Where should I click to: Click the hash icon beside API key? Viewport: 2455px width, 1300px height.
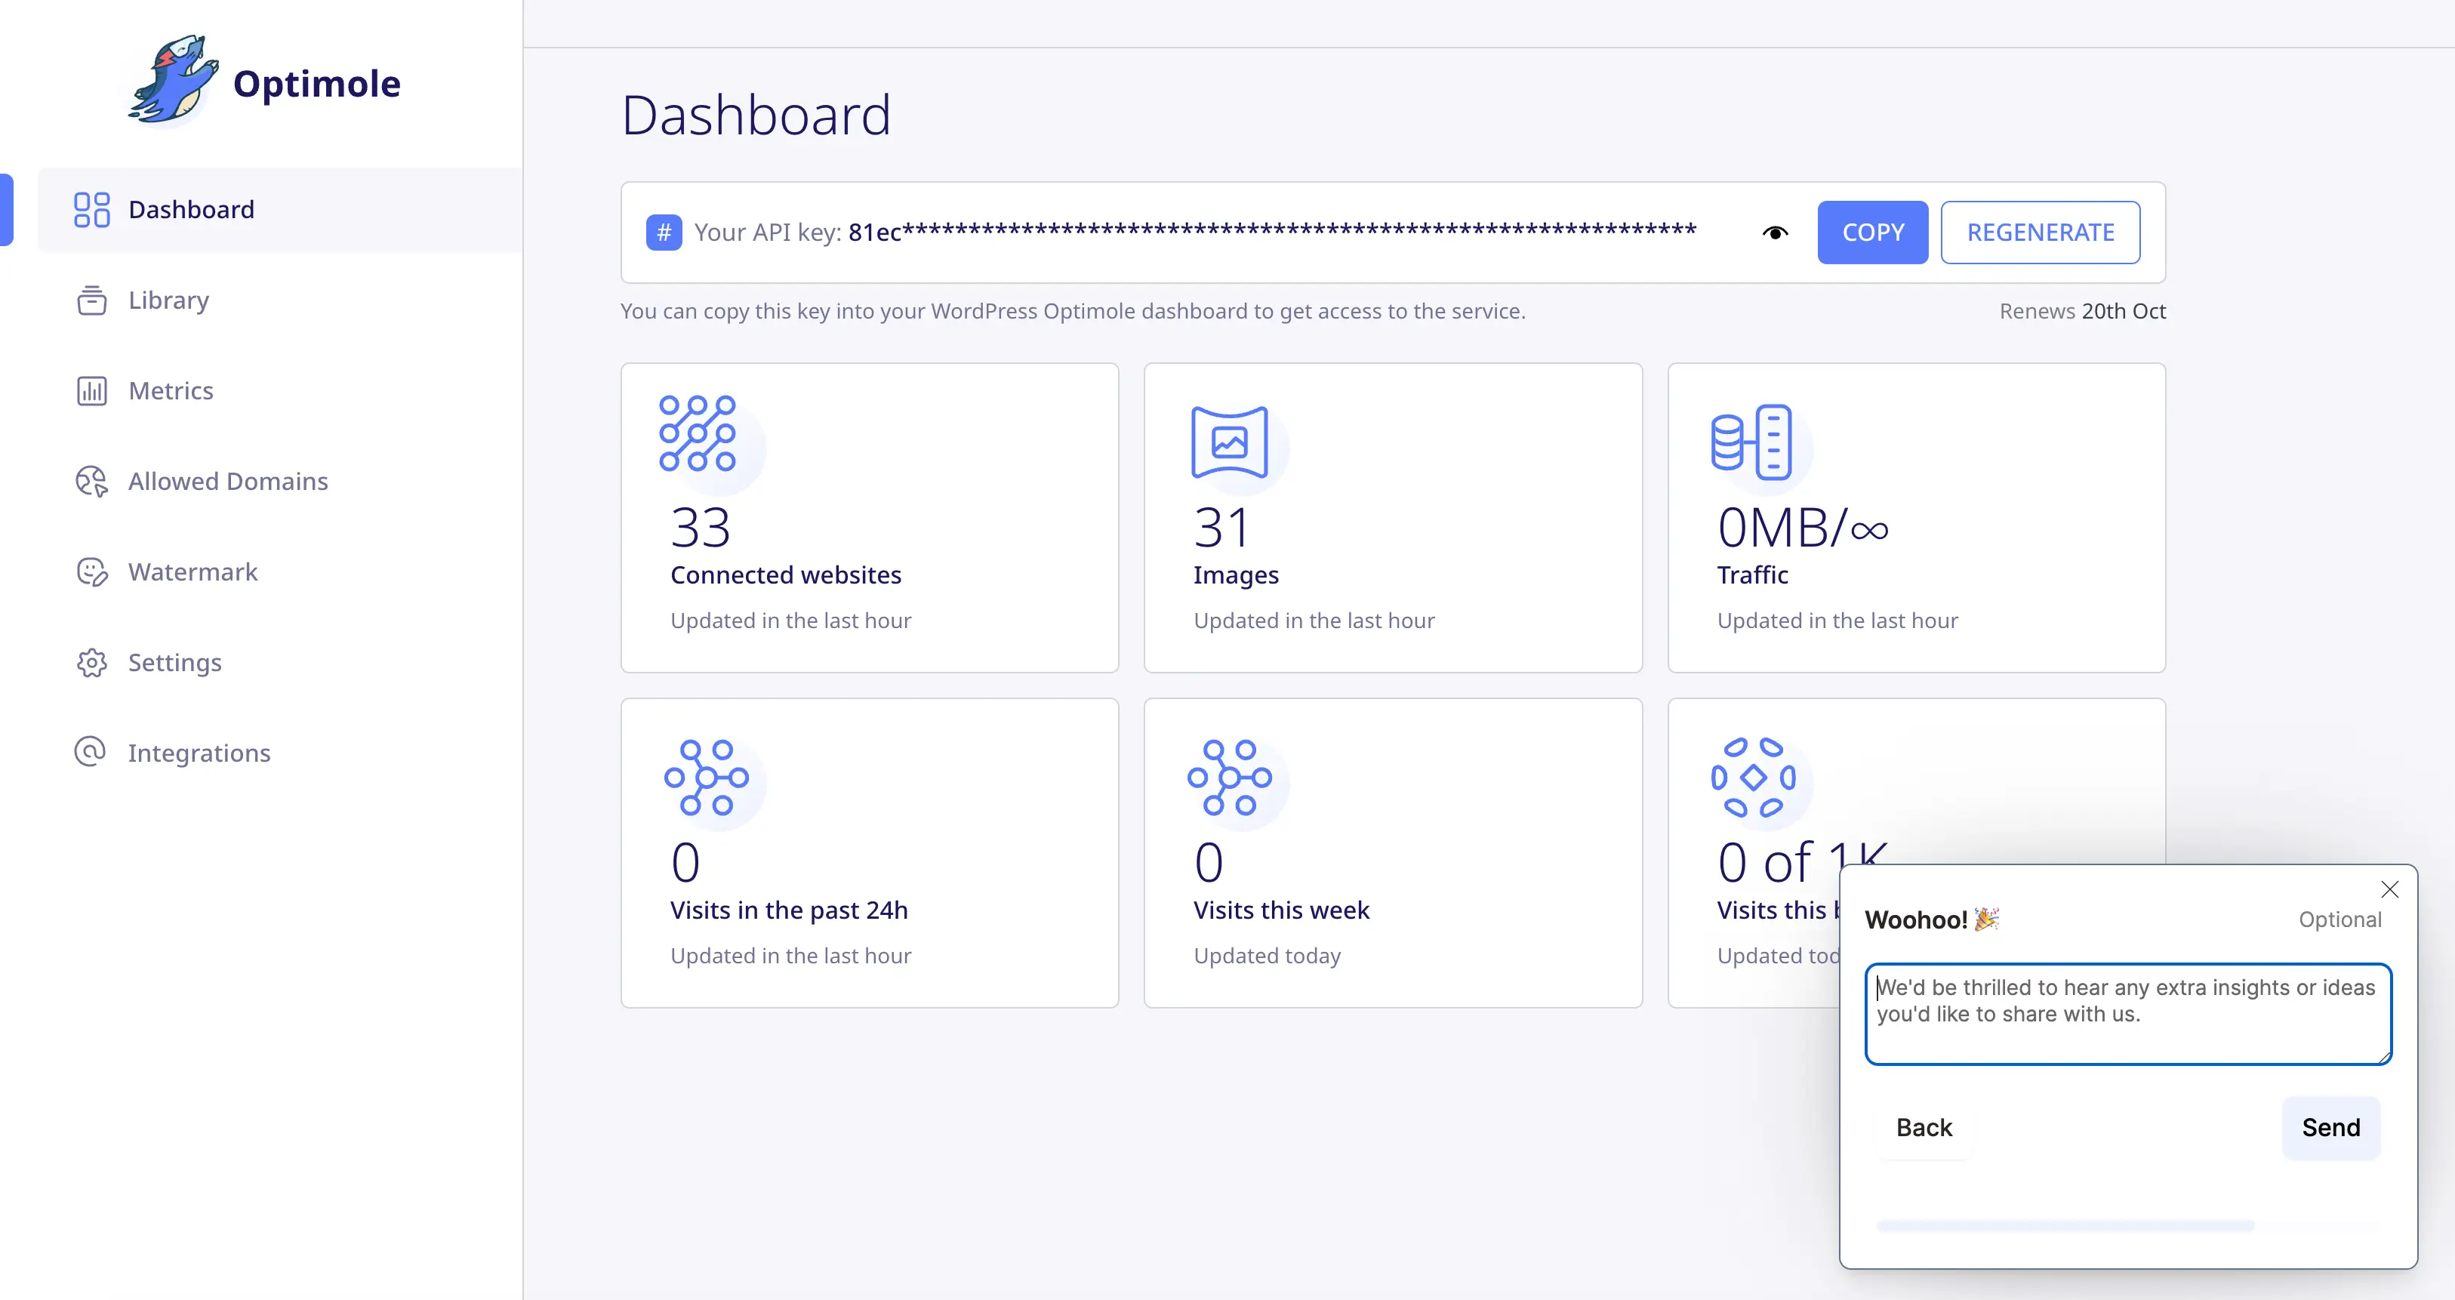pos(664,233)
